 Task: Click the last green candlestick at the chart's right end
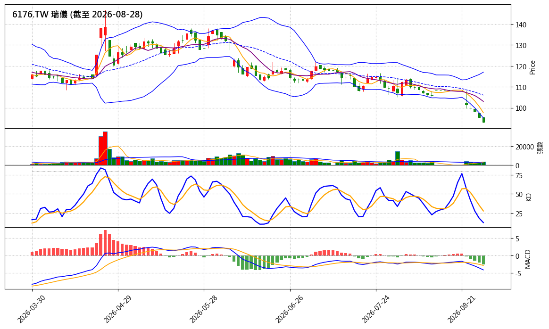tap(483, 120)
